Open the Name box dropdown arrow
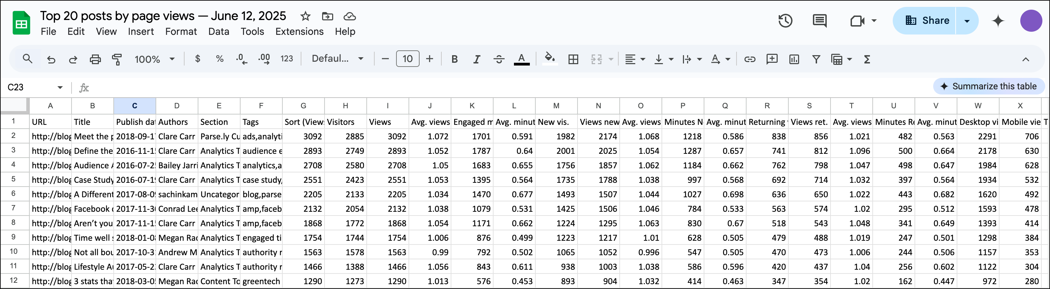 [x=60, y=87]
